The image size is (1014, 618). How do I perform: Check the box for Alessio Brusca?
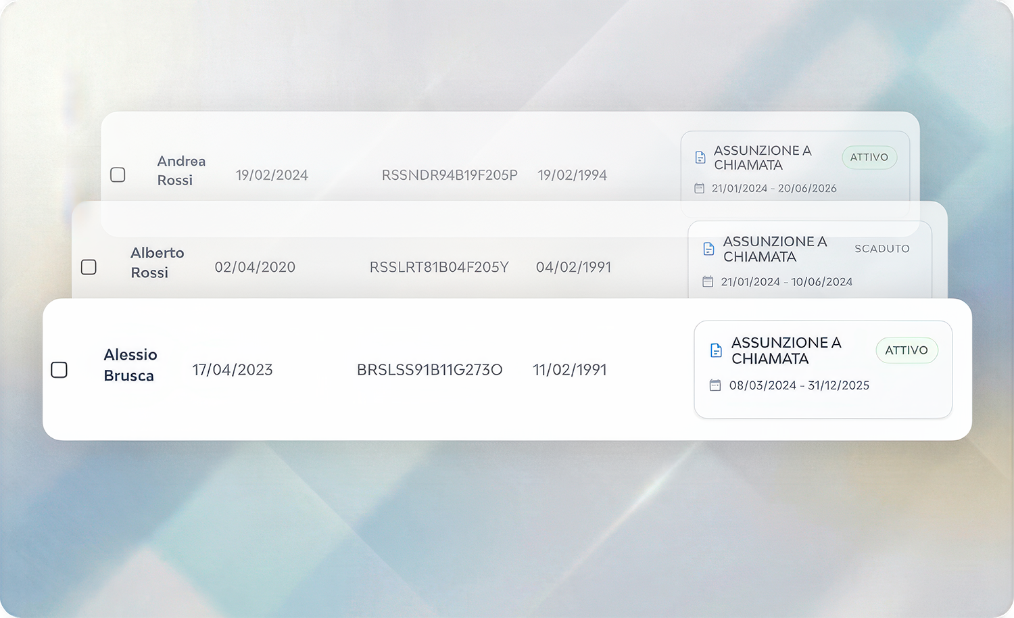pos(59,370)
